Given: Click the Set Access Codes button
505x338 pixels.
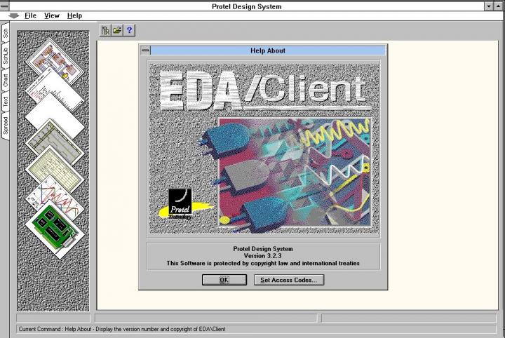Looking at the screenshot, I should tap(288, 280).
